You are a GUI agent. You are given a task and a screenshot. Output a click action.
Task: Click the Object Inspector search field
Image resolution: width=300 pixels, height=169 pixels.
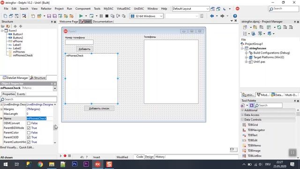click(x=29, y=99)
